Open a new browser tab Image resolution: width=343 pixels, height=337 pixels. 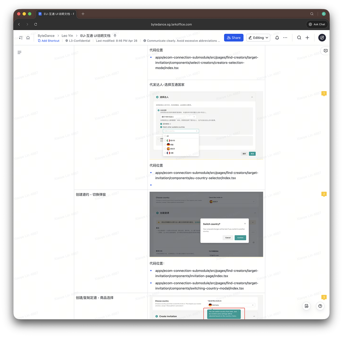(83, 14)
